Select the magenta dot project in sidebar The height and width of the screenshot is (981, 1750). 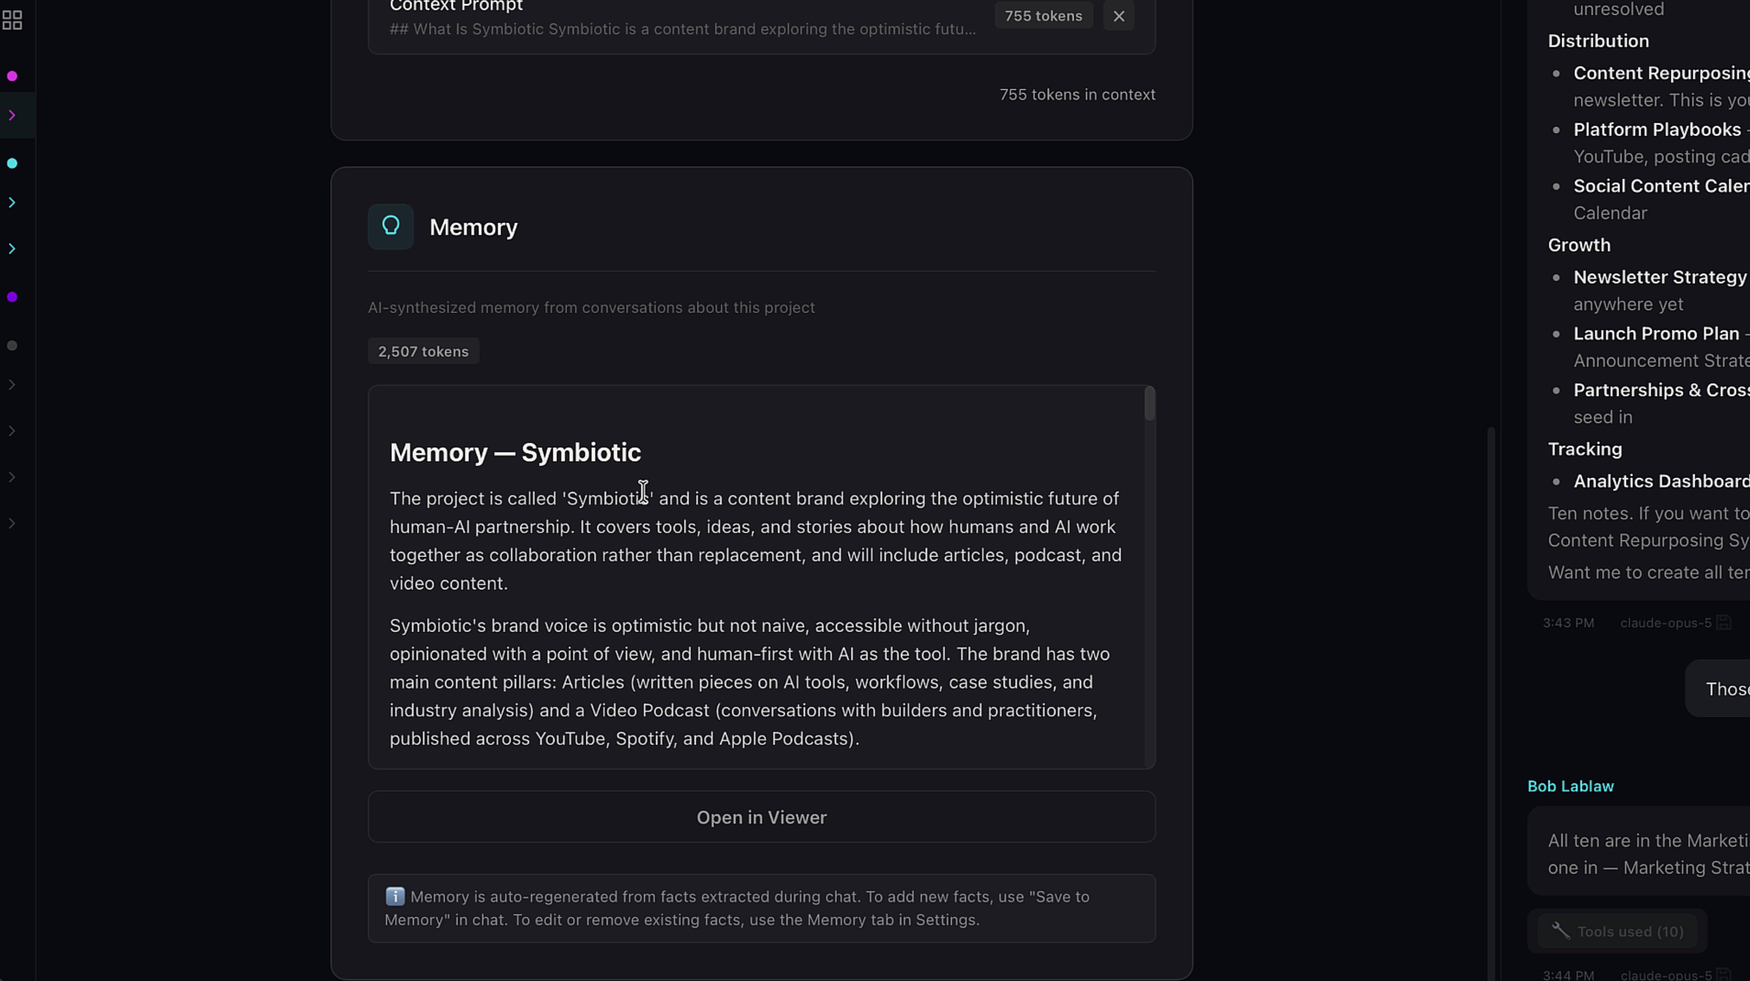12,76
